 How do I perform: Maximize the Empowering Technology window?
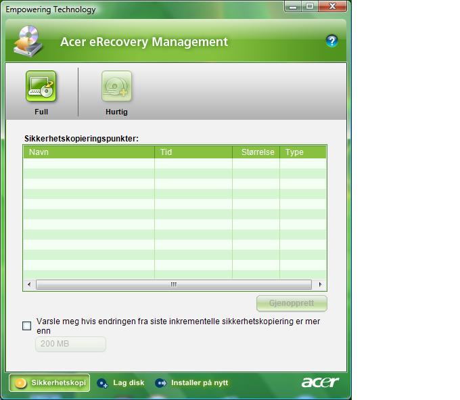tap(310, 7)
